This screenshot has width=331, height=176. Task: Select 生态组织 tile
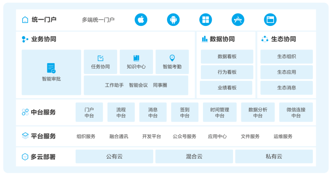[286, 57]
